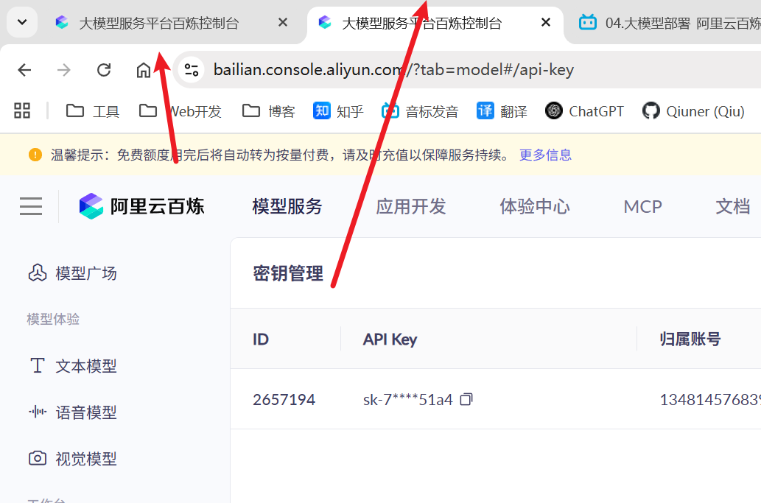Click the ID column header

(x=261, y=339)
